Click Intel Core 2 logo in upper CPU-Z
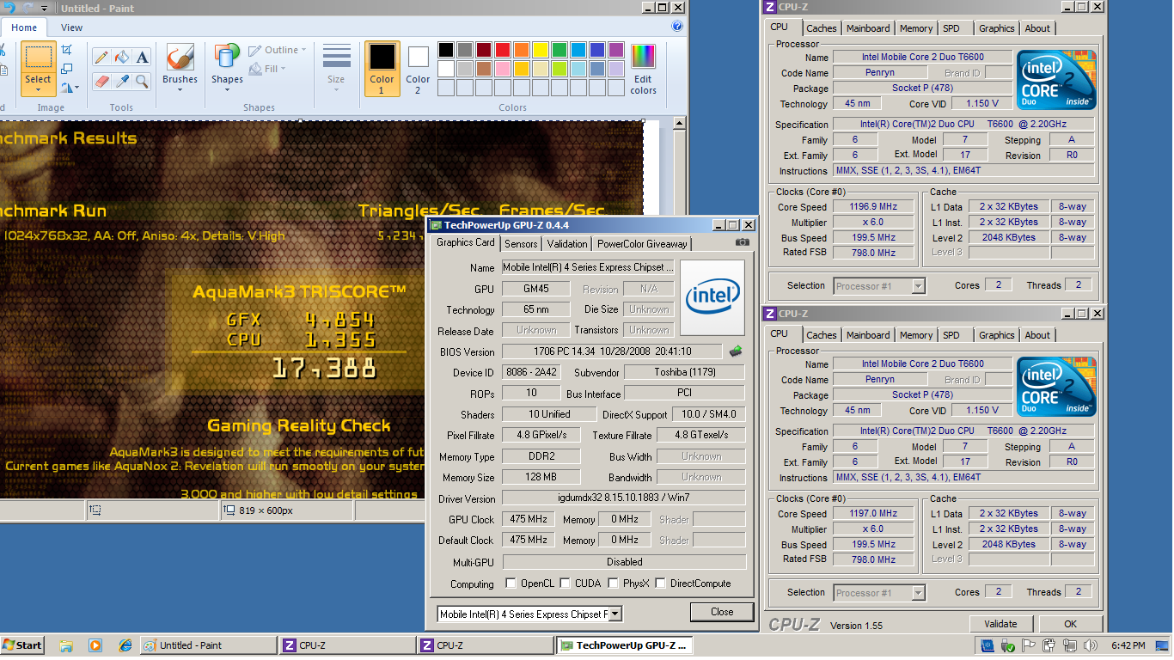Viewport: 1174px width, 660px height. pyautogui.click(x=1056, y=80)
